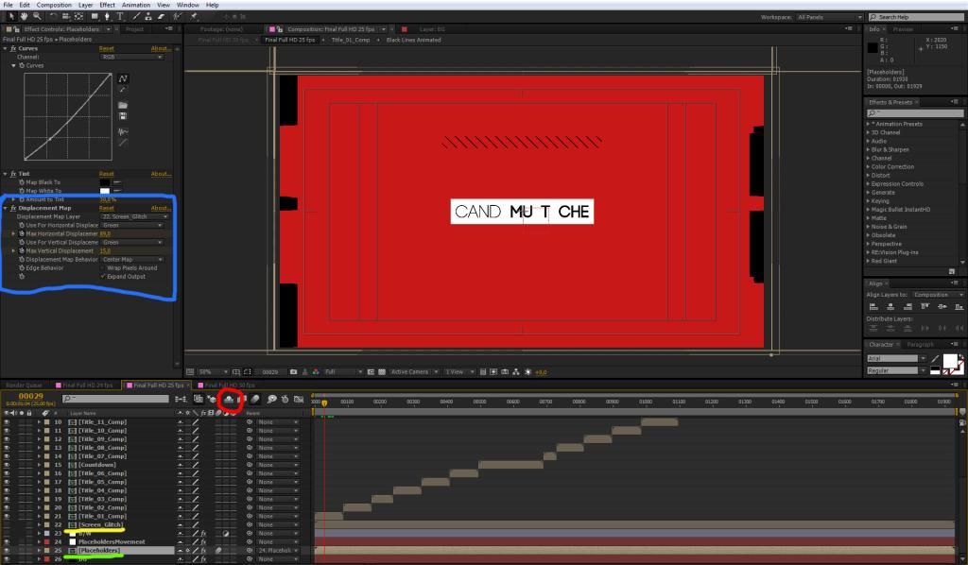Select the Type tool in toolbar
Viewport: 968px width, 565px height.
118,16
